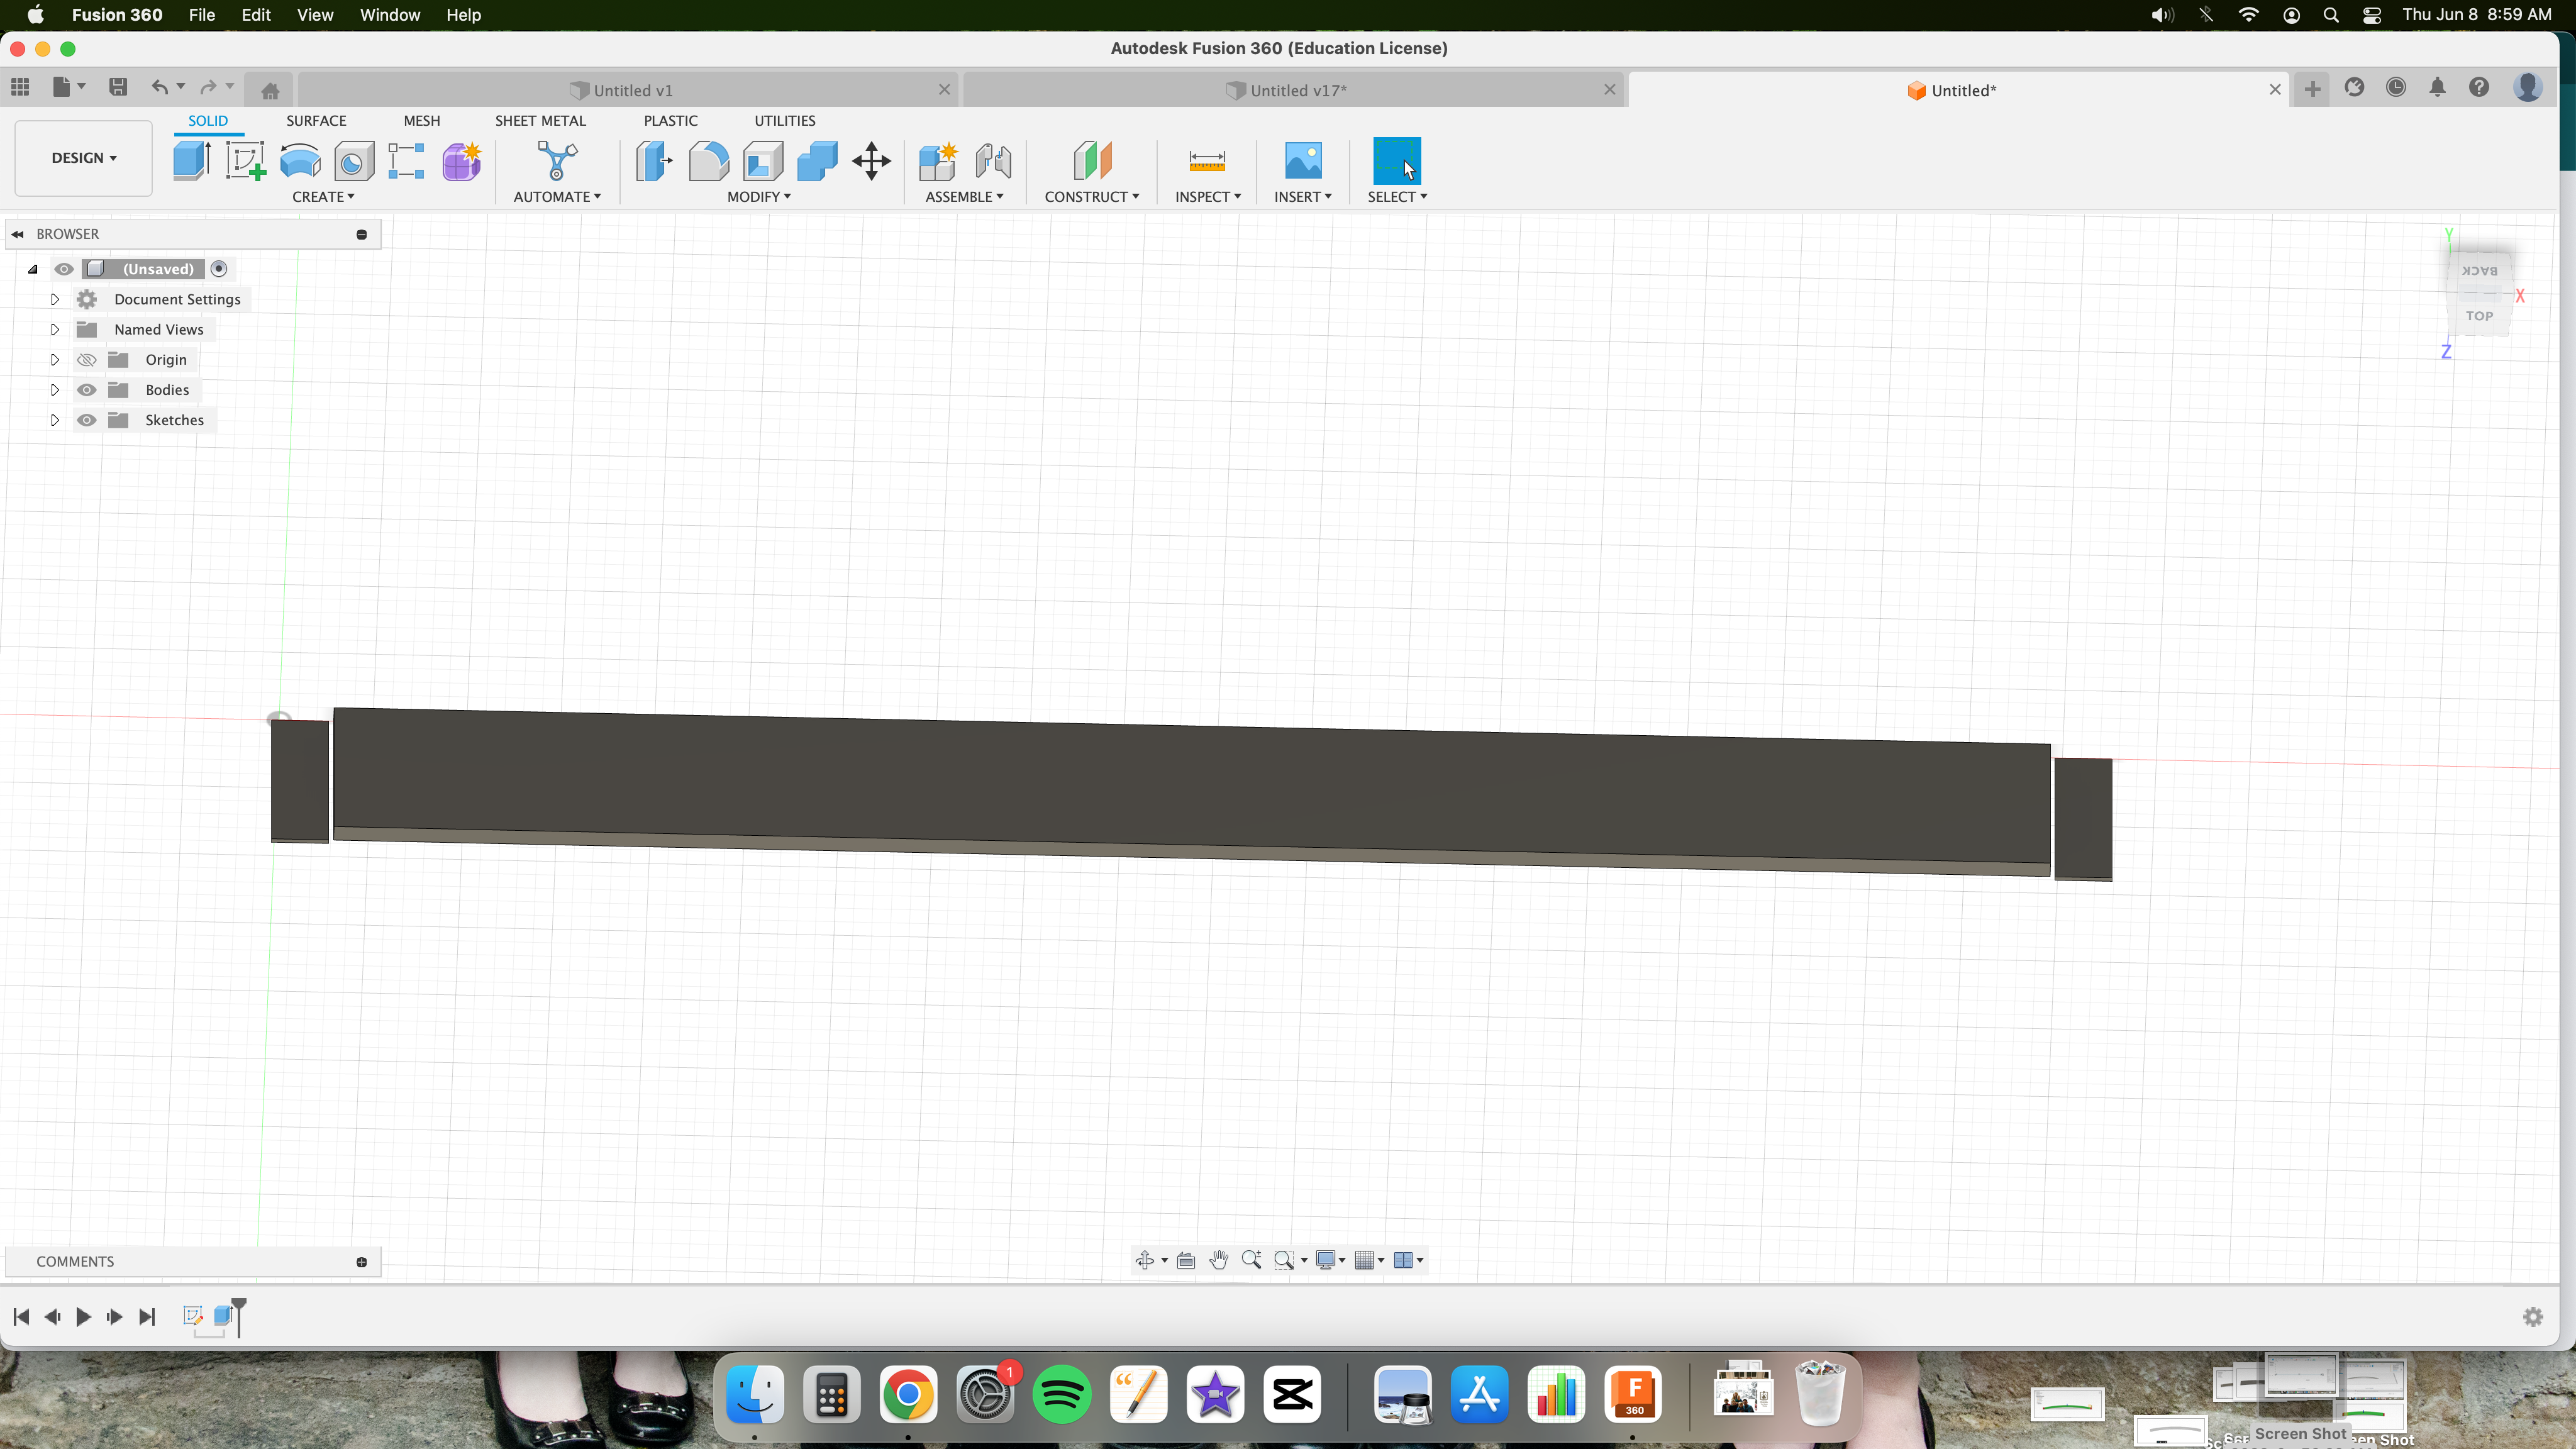The width and height of the screenshot is (2576, 1449).
Task: Toggle visibility of the Unsaved root component
Action: tap(64, 269)
